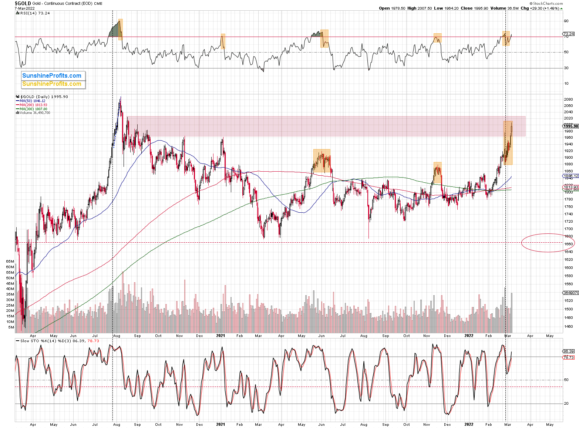Click the 2021 label on the bottom time axis
579x428 pixels.
(x=220, y=424)
